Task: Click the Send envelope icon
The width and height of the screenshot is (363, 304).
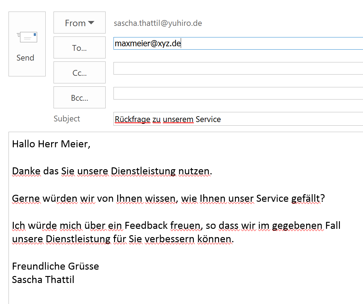Action: pos(27,37)
